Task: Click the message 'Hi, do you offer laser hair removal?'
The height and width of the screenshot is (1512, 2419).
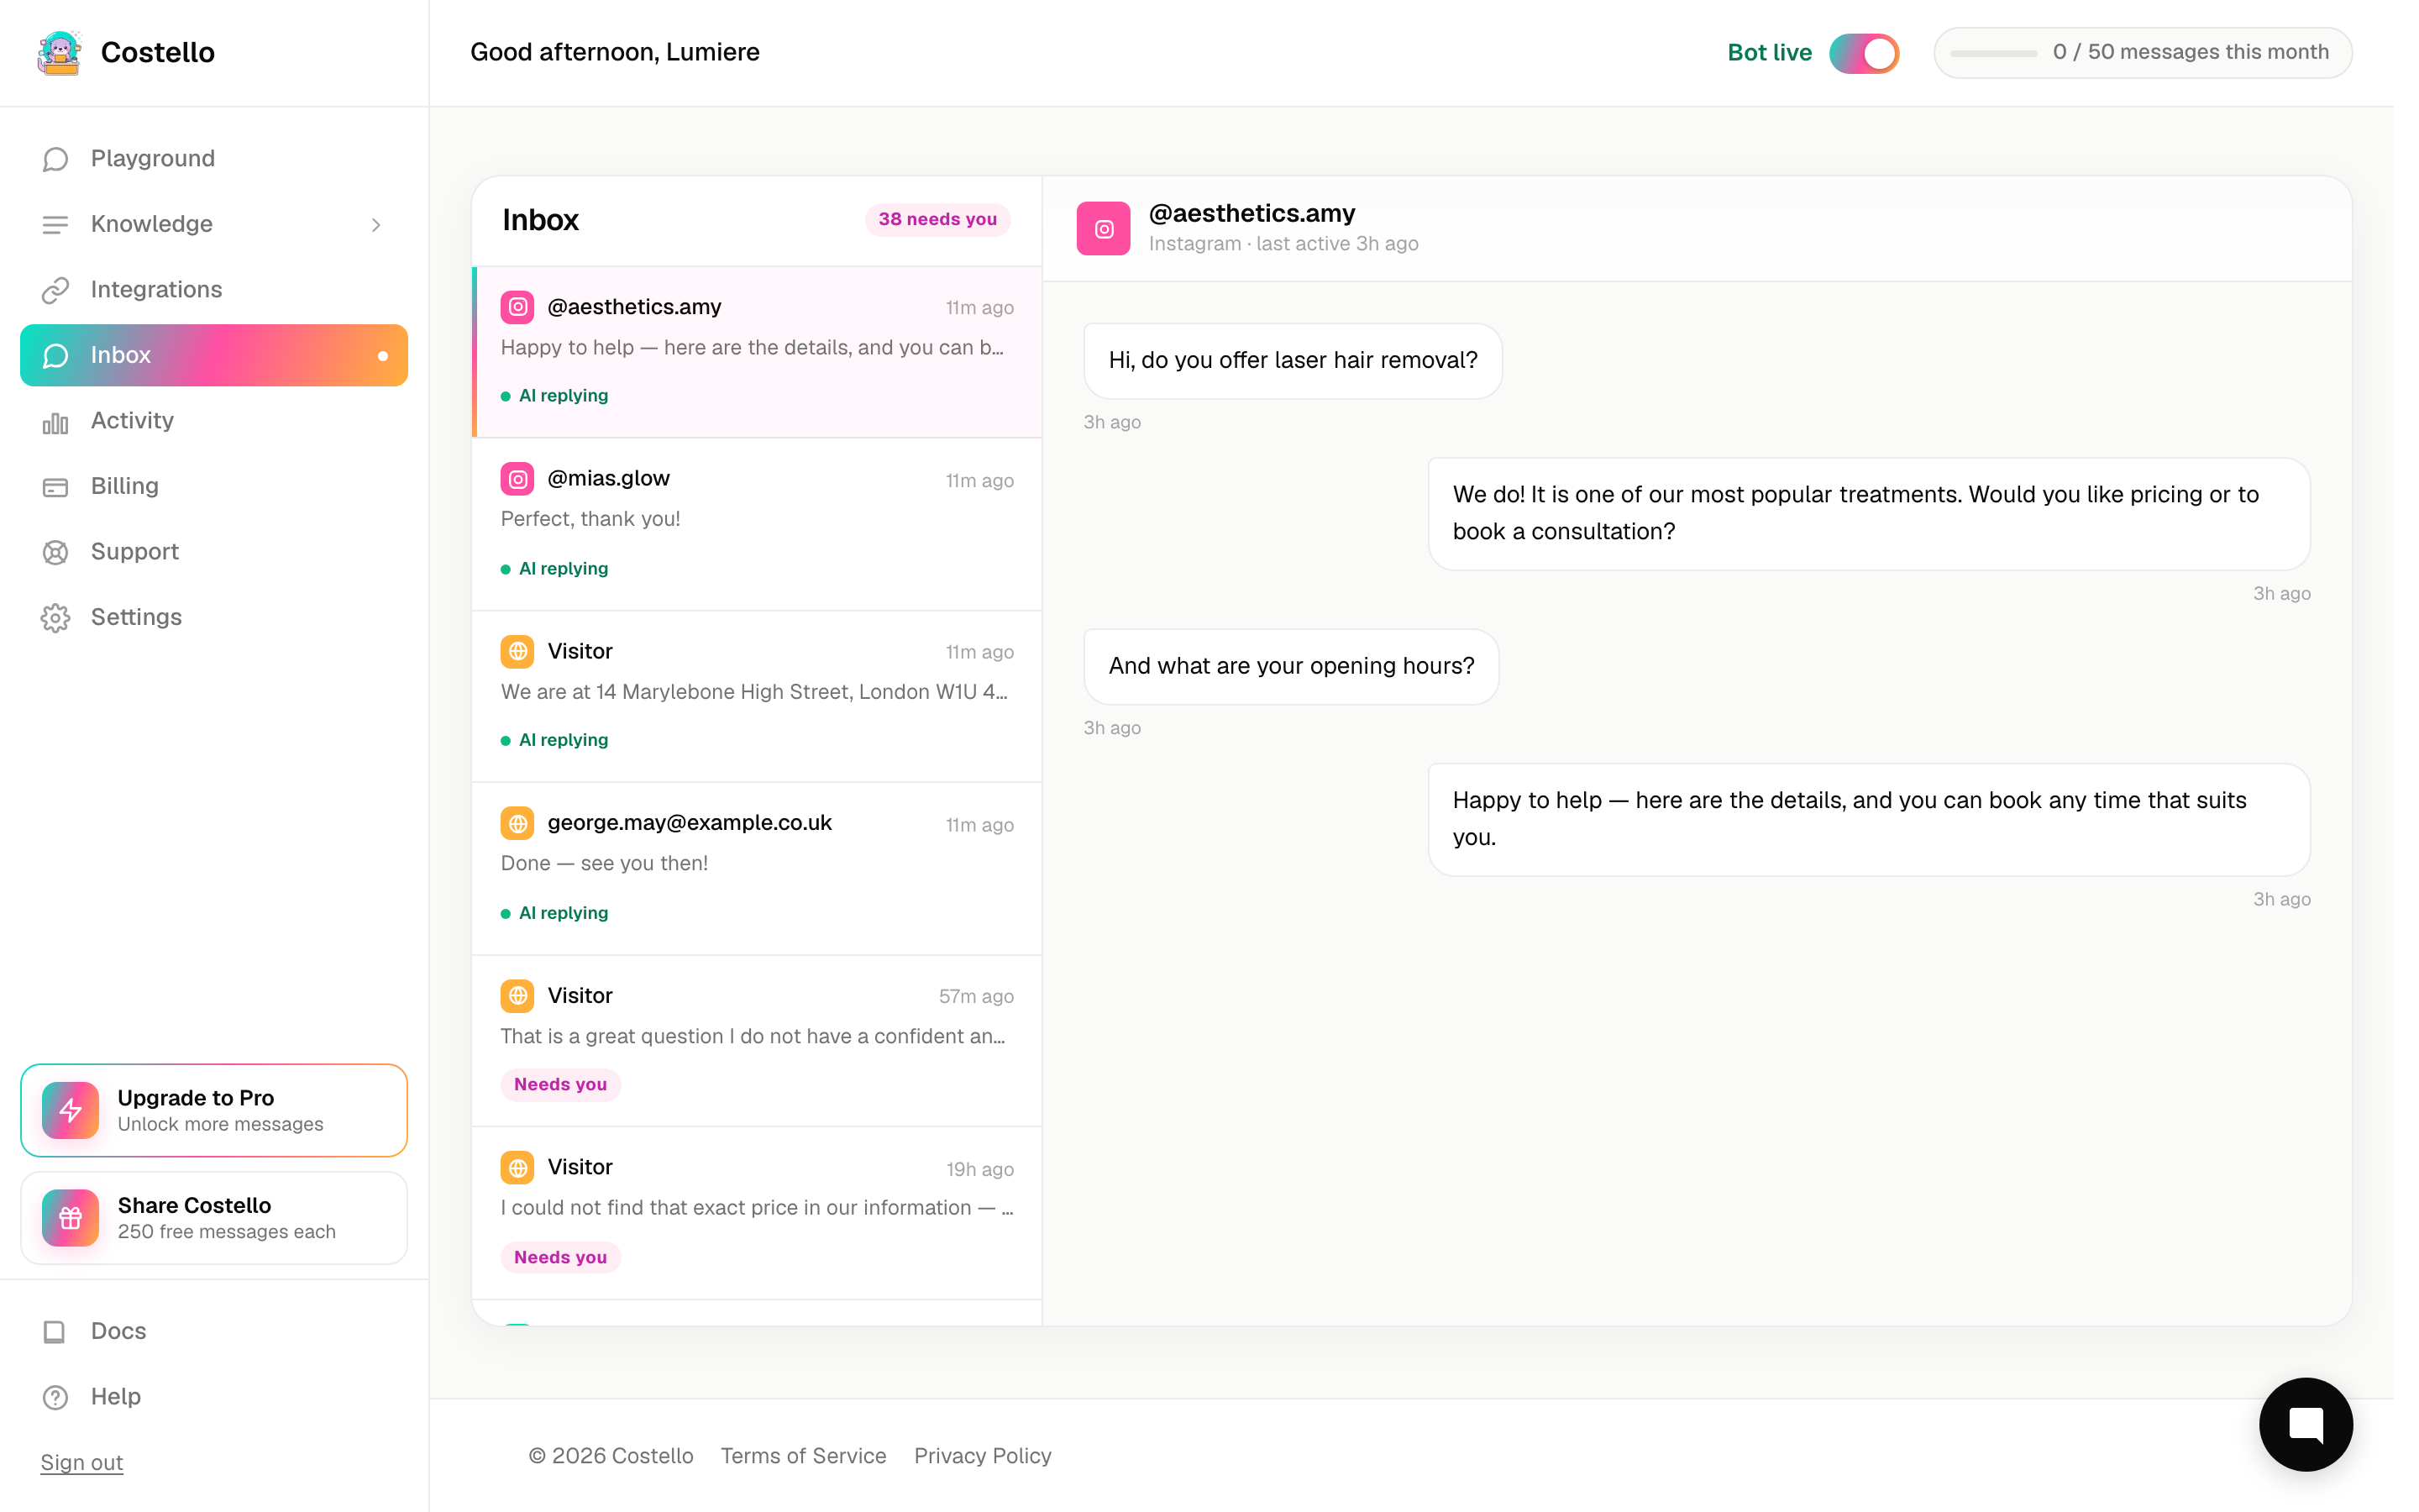Action: click(1293, 360)
